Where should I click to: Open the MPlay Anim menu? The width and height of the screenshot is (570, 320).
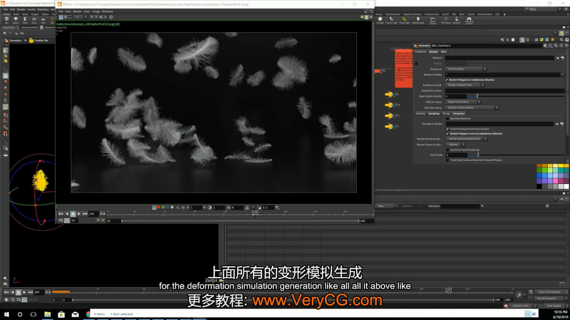tap(87, 11)
